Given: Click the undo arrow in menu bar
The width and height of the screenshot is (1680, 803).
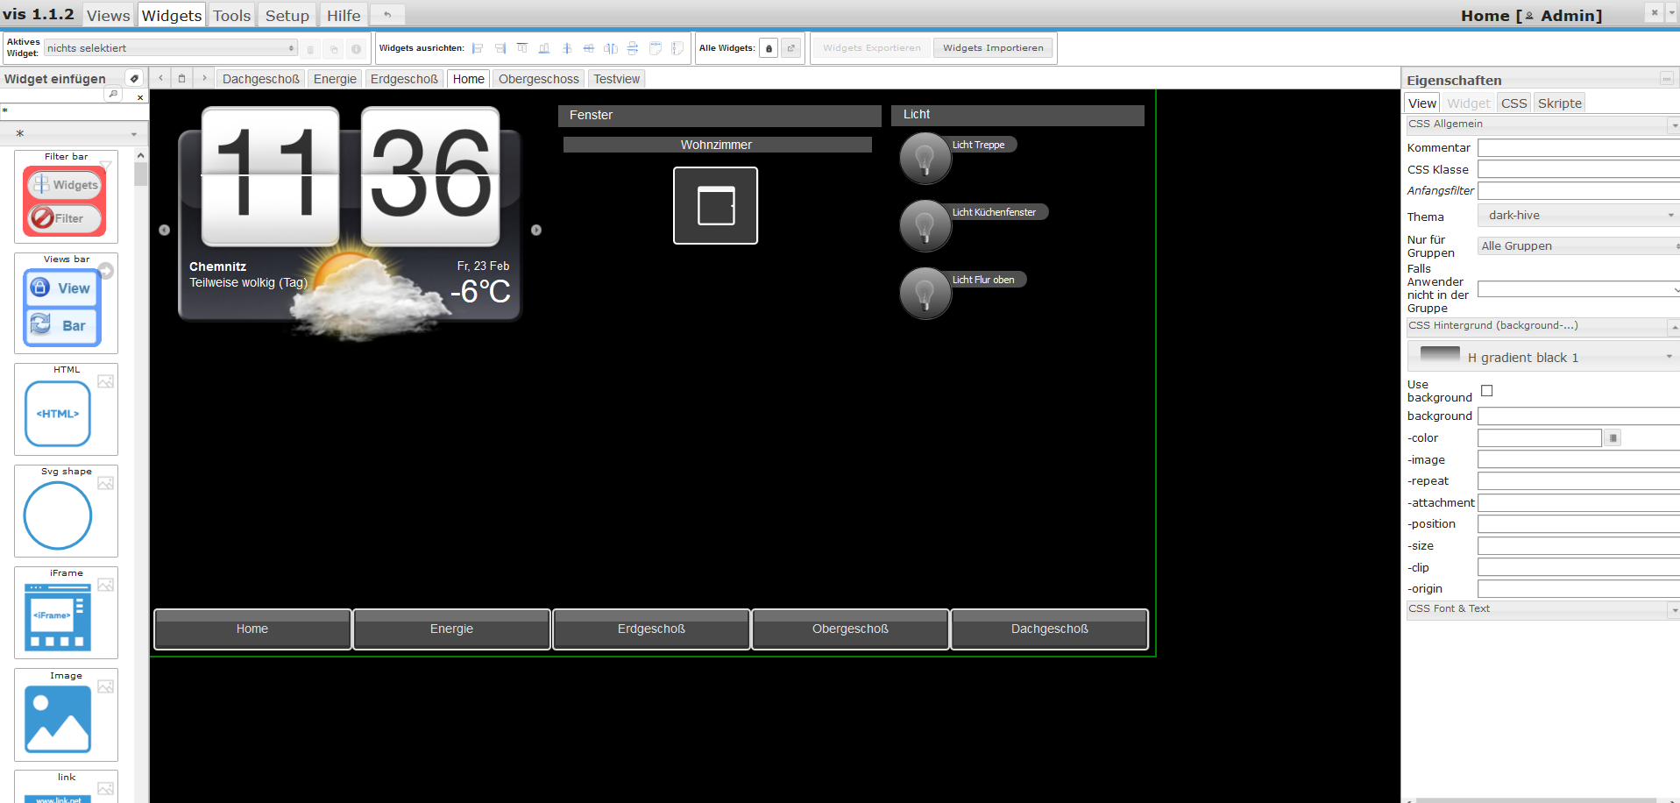Looking at the screenshot, I should 386,15.
